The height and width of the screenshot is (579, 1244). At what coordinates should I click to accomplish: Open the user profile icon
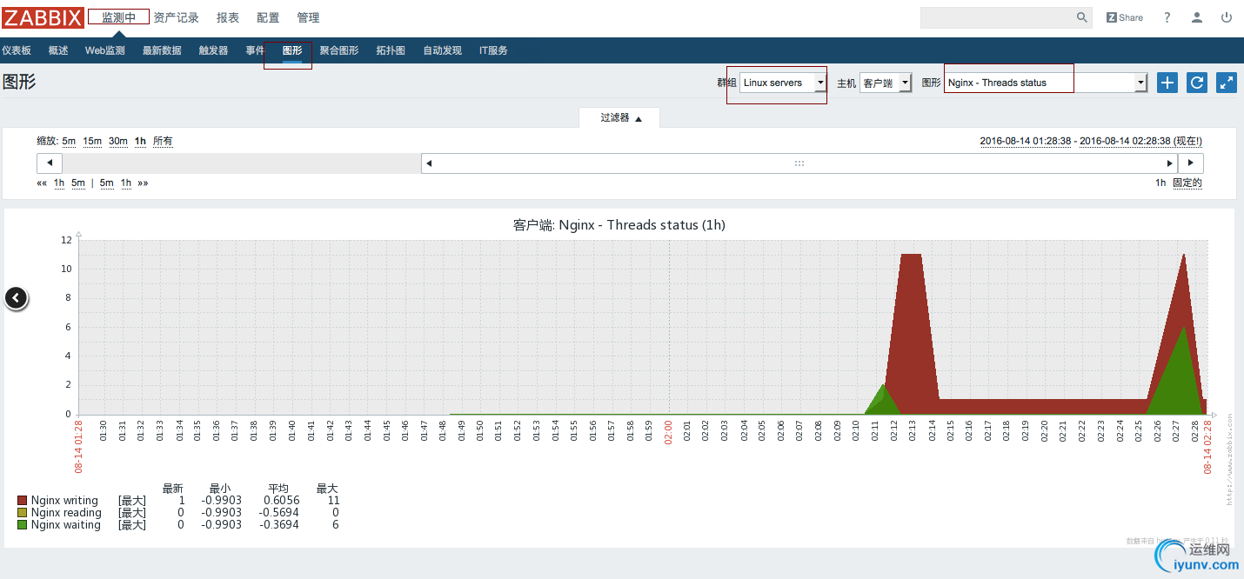coord(1197,17)
